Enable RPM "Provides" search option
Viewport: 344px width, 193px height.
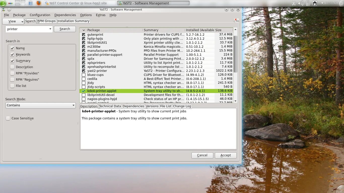pyautogui.click(x=12, y=73)
